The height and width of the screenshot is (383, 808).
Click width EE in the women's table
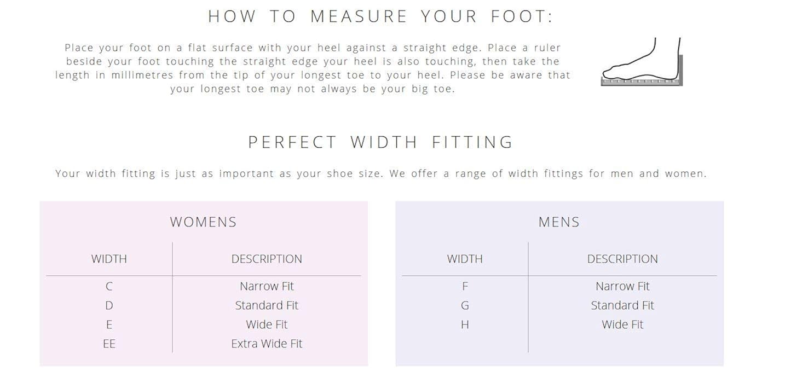point(109,344)
